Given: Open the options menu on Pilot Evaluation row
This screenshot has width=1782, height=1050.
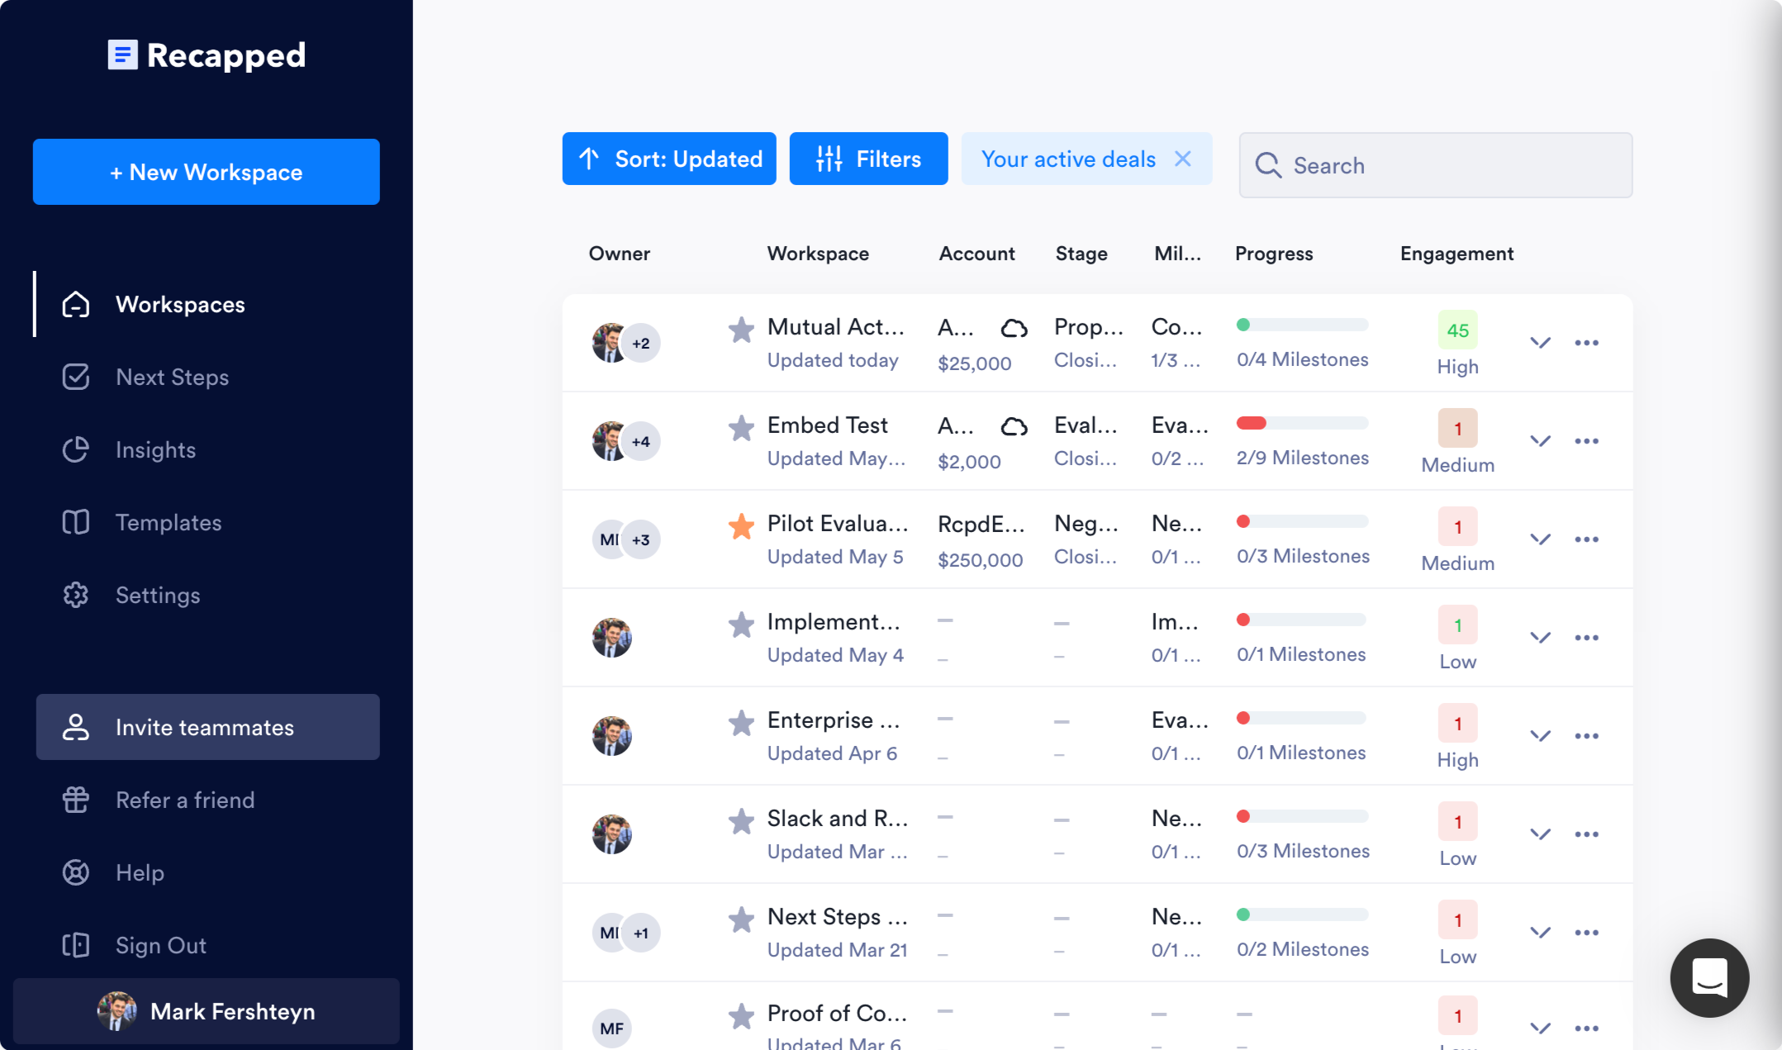Looking at the screenshot, I should coord(1587,539).
